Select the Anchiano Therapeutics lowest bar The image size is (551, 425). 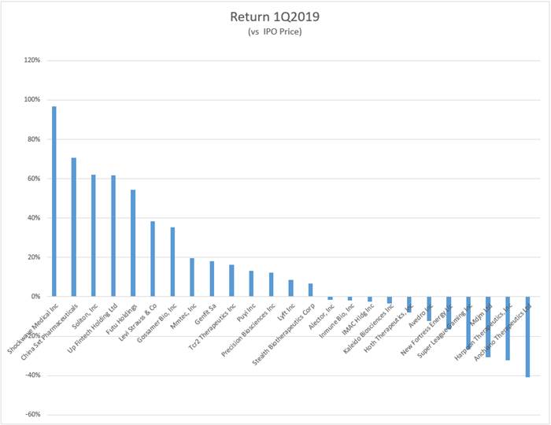528,337
